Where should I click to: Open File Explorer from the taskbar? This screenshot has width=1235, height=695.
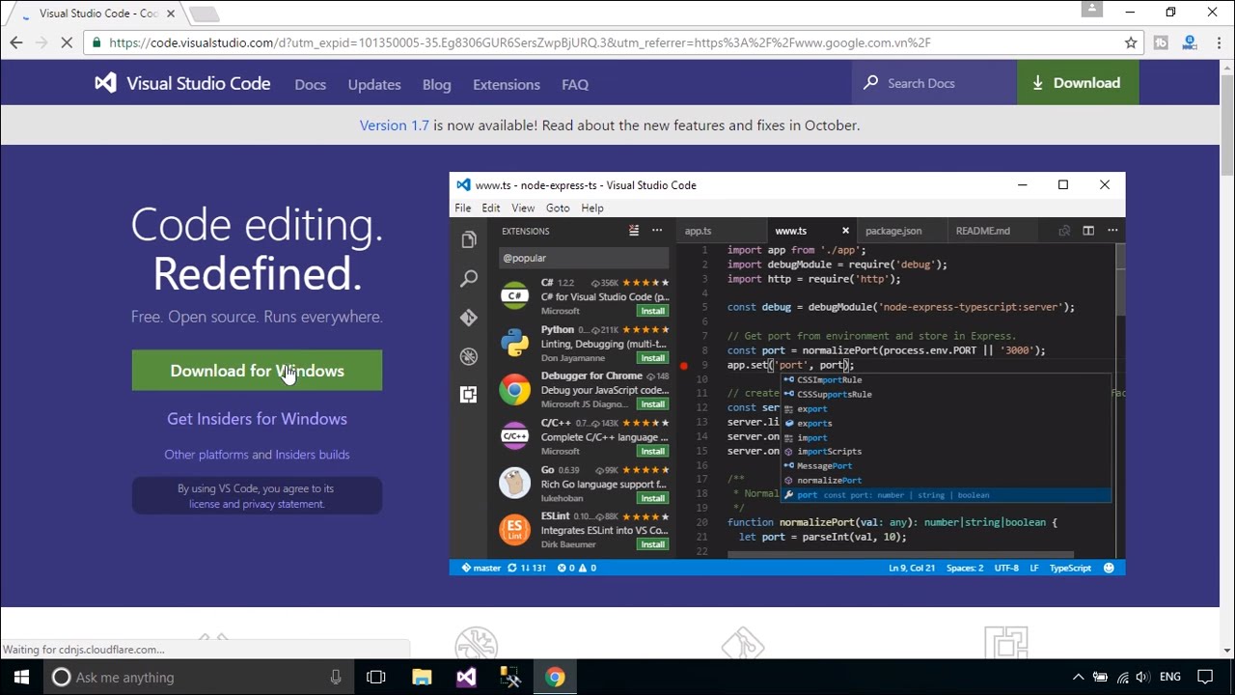coord(422,678)
